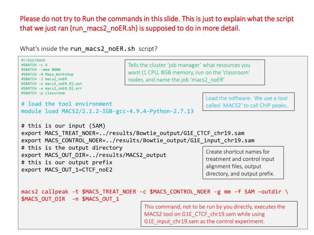The width and height of the screenshot is (314, 235).
Task: Click the '#!/bin/bash' shebang line
Action: (x=33, y=60)
